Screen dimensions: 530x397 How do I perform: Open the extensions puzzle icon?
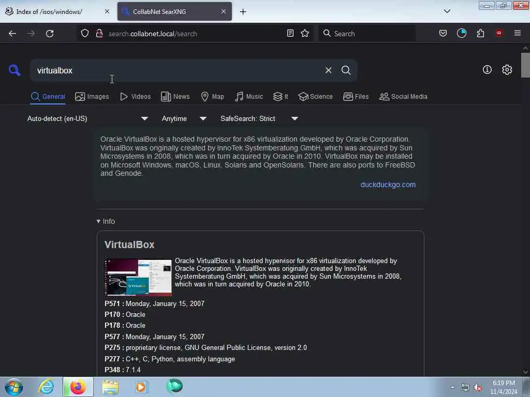(x=480, y=33)
